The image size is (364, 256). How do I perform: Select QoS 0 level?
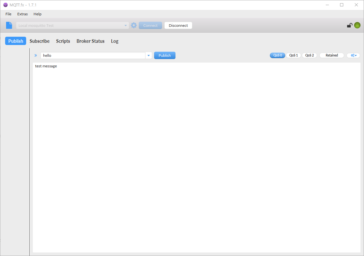click(x=278, y=55)
